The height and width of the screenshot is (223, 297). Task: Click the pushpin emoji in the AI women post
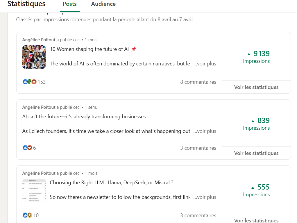[134, 49]
